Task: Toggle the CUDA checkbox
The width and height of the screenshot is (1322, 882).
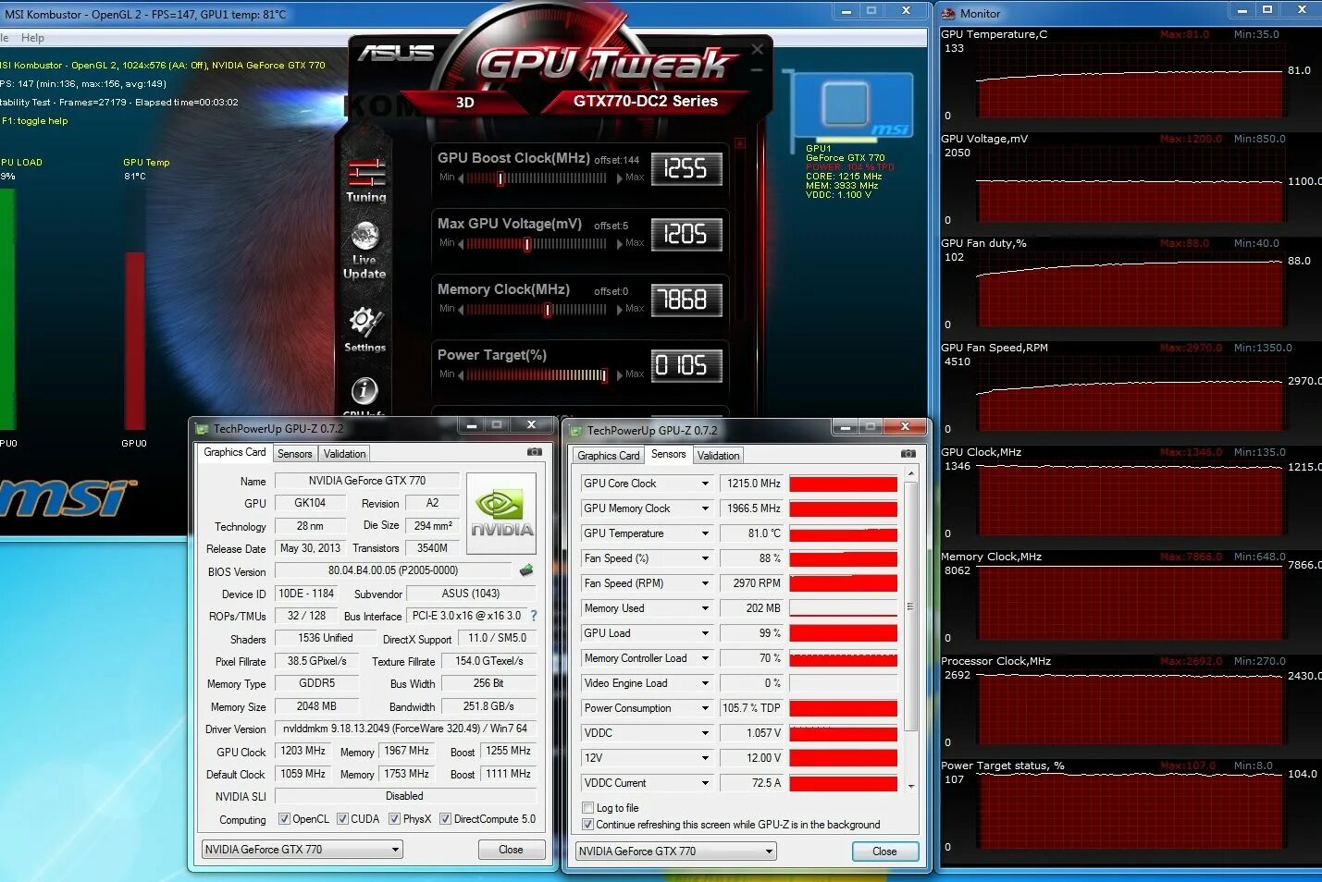Action: 342,819
